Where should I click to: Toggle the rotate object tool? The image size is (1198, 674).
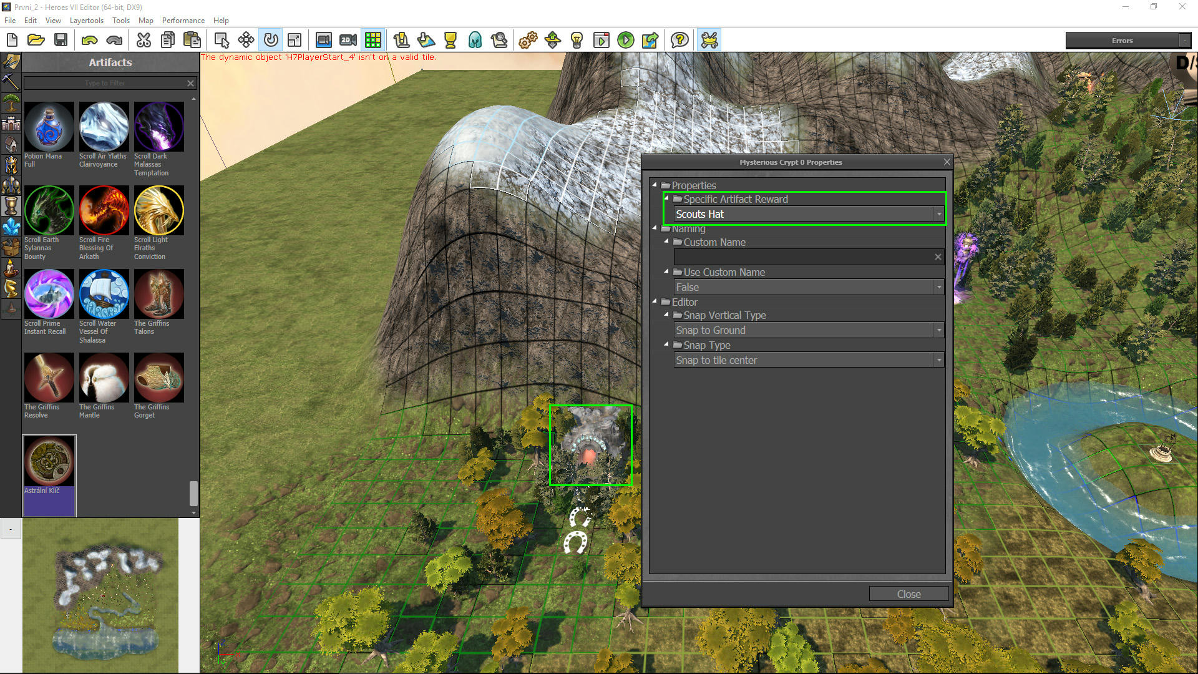point(271,41)
